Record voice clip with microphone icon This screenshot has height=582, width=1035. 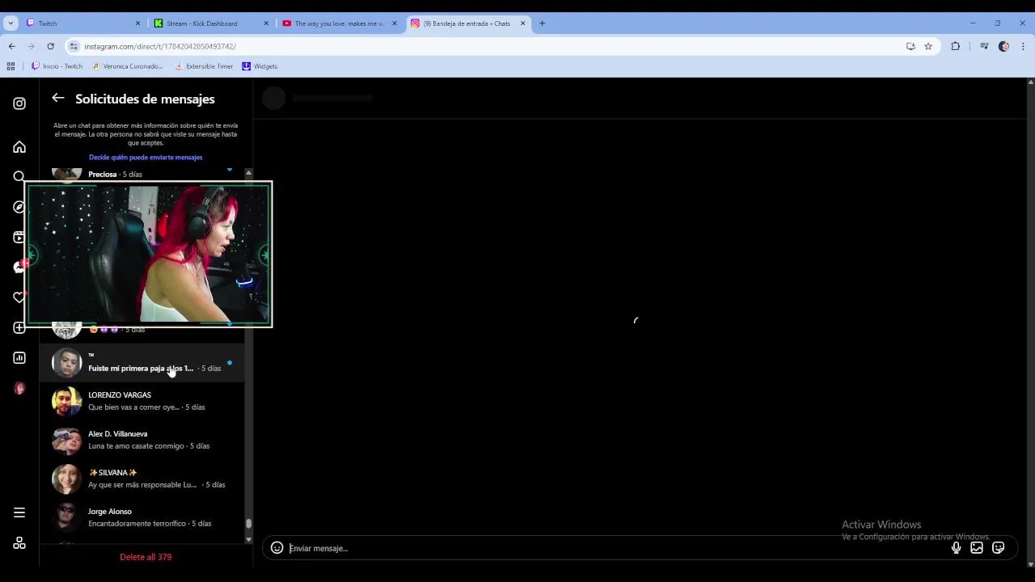click(x=956, y=548)
